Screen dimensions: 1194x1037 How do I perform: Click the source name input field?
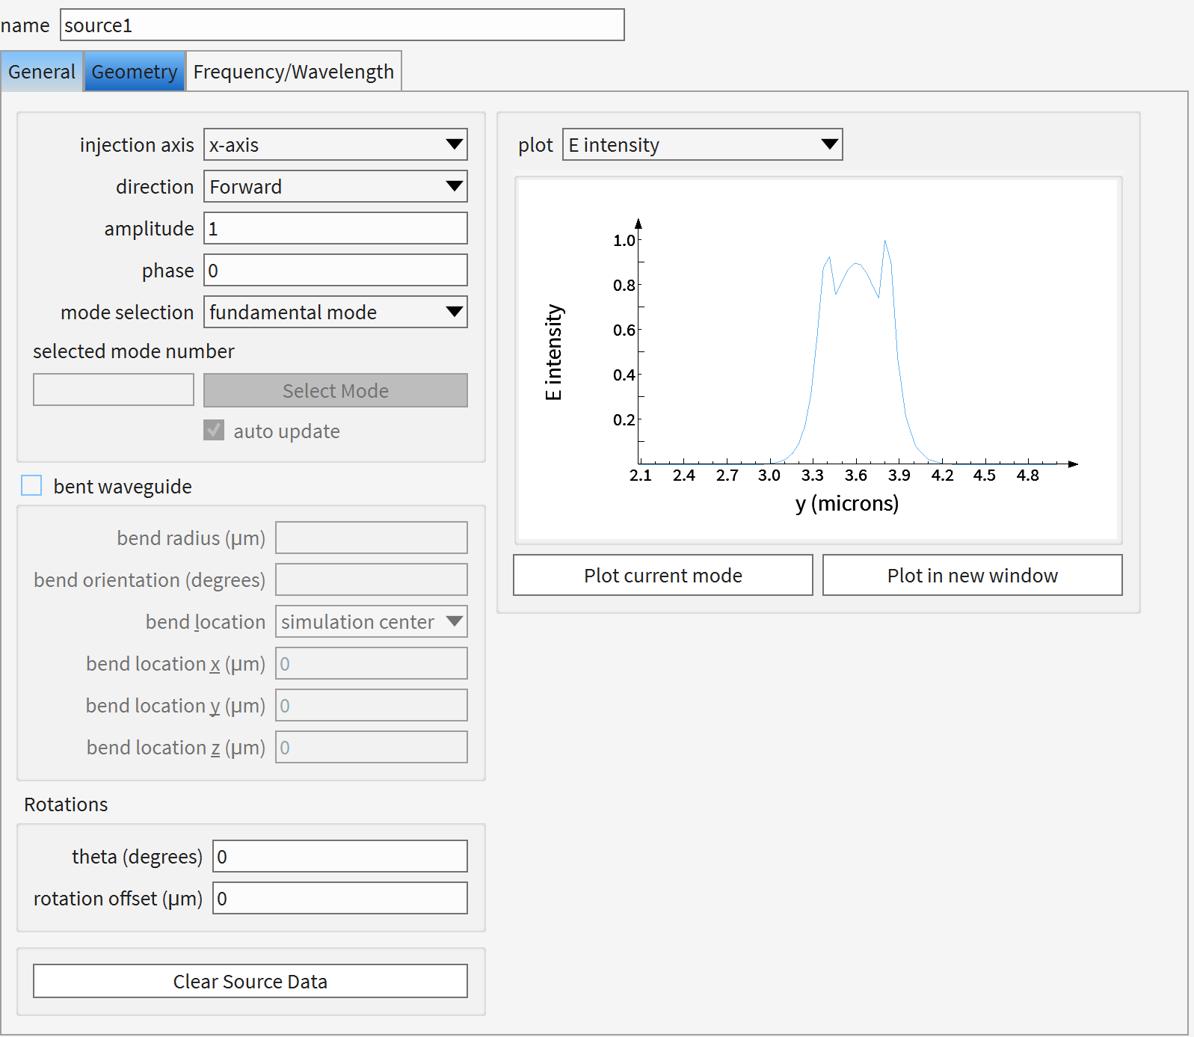(x=342, y=25)
